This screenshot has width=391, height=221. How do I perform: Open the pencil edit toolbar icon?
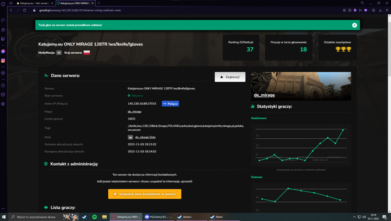click(344, 10)
